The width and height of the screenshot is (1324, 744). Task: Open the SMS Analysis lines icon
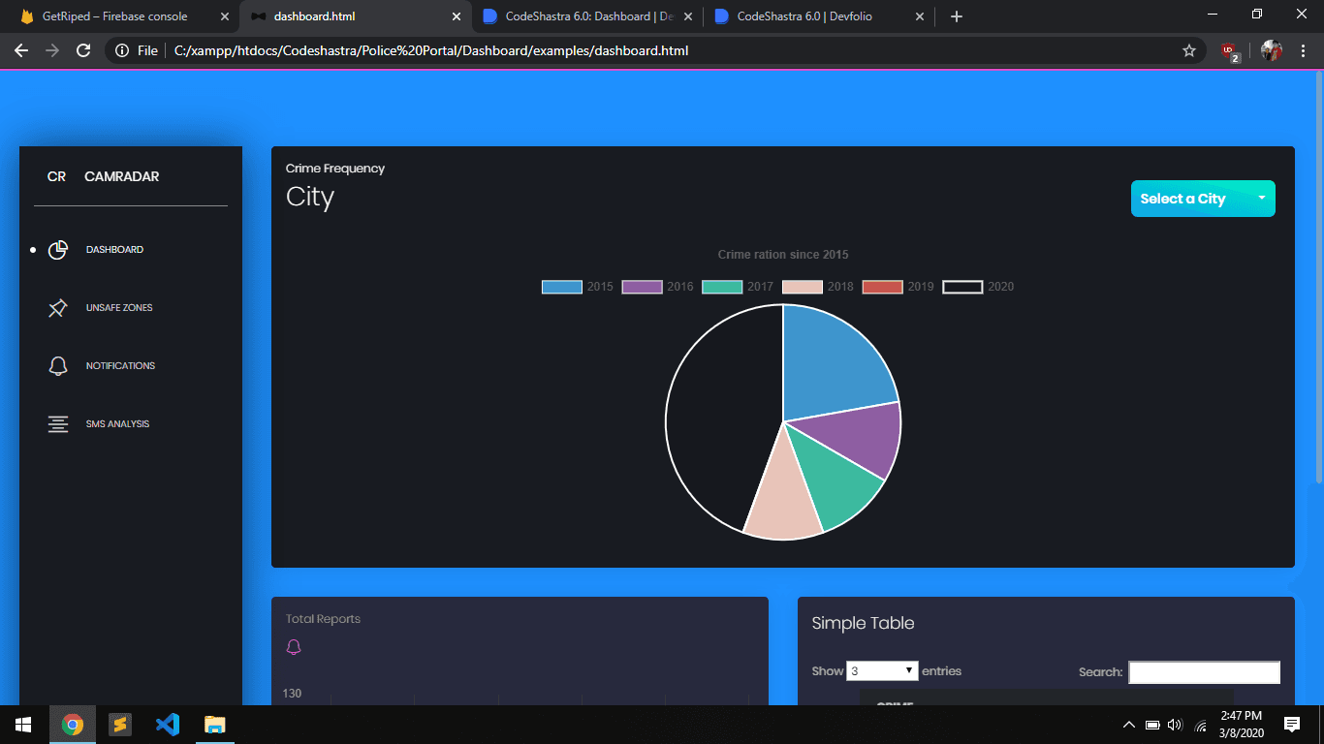coord(58,424)
